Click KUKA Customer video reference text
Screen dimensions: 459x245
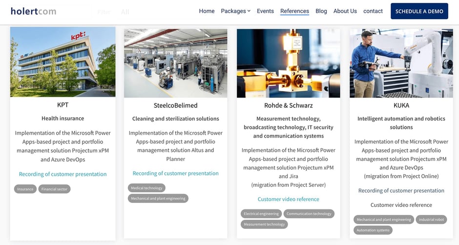pyautogui.click(x=401, y=205)
